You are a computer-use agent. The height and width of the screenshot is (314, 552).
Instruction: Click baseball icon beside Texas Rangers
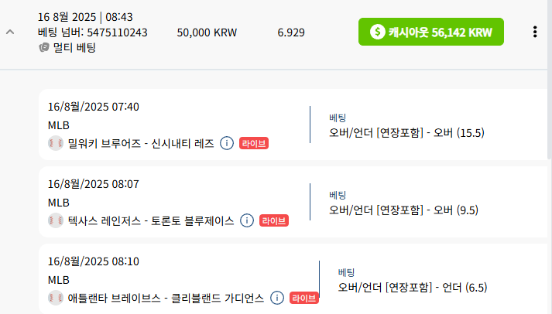56,221
